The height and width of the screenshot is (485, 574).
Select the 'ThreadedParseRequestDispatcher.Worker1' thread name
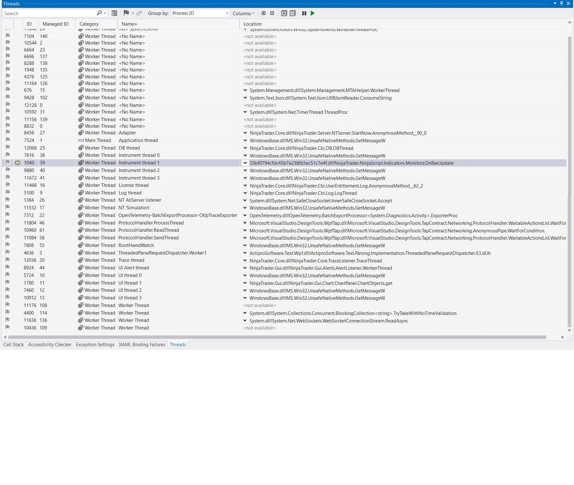pyautogui.click(x=162, y=253)
